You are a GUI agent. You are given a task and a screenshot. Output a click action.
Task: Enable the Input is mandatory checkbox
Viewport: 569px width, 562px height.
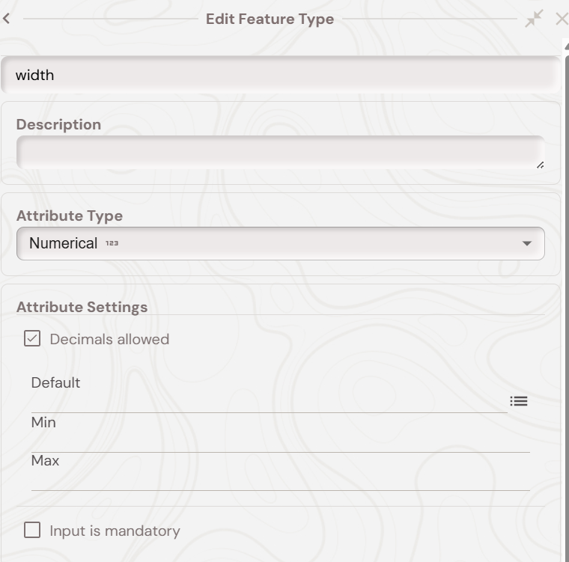click(x=32, y=531)
